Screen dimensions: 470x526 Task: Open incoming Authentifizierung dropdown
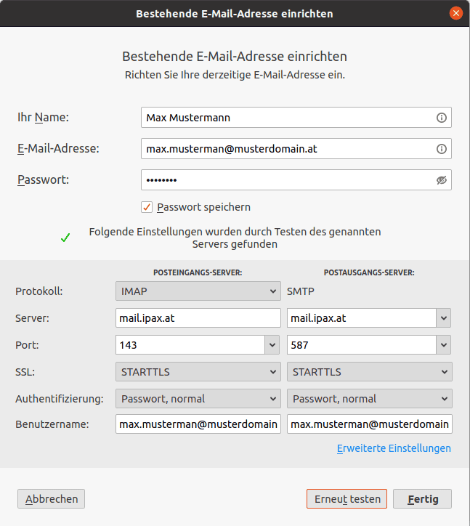[198, 399]
